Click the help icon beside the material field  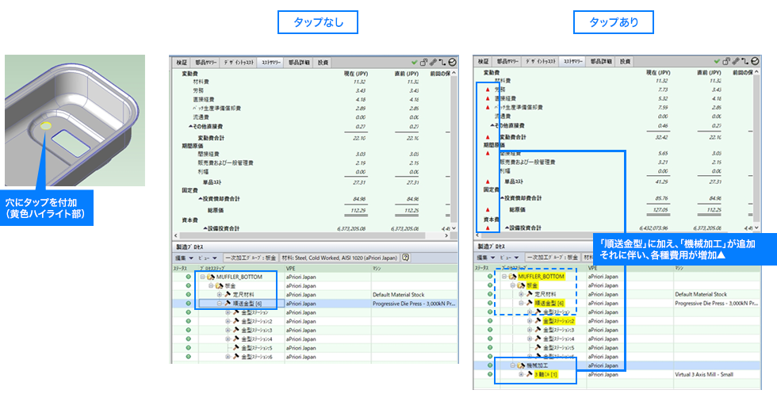coord(406,258)
